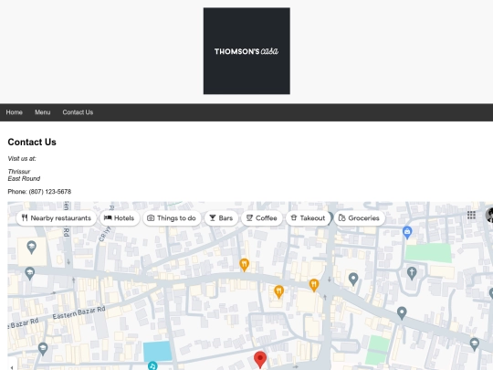Click the Eastern Bazar Rd label
Image resolution: width=493 pixels, height=370 pixels.
point(79,312)
